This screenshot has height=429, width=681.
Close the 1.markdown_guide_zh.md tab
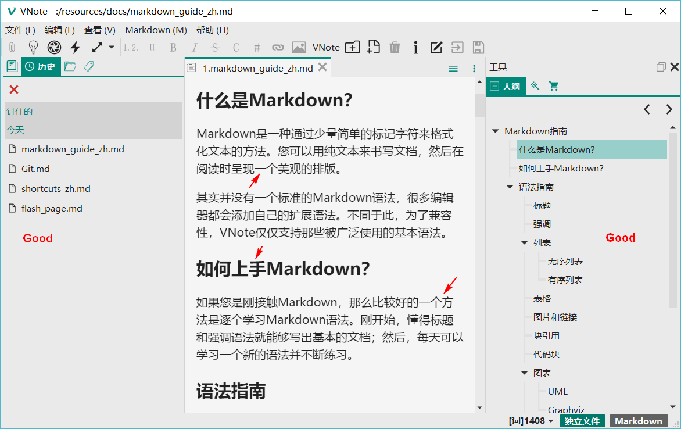322,67
